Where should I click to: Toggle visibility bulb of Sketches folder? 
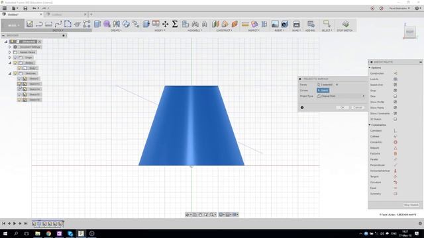(x=15, y=73)
